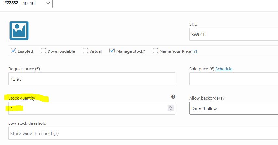Viewport: 278px width, 145px height.
Task: Click into the Regular price field
Action: [92, 79]
